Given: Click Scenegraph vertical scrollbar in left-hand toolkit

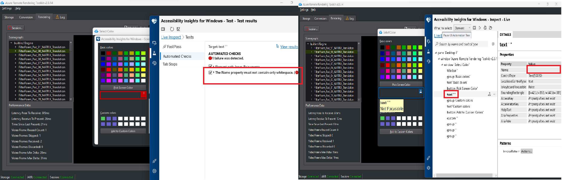Looking at the screenshot, I should click(x=71, y=71).
